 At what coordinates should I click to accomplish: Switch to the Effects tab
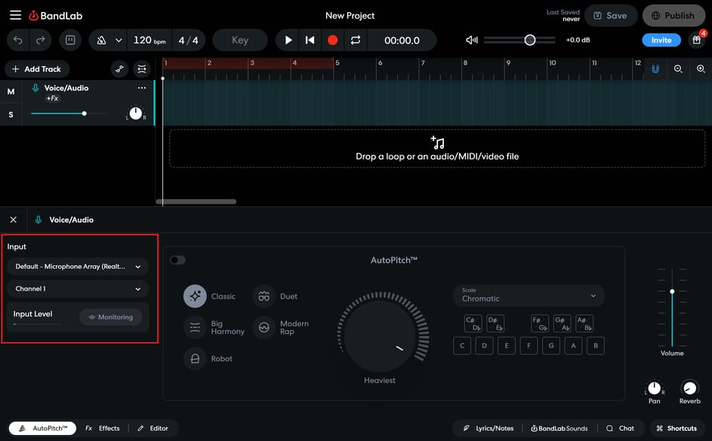(103, 428)
